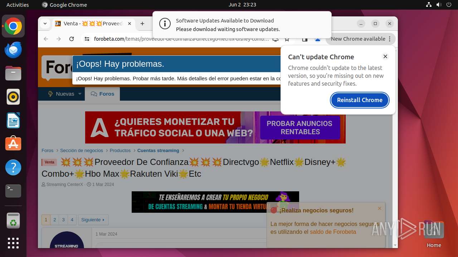Go to Foros breadcrumb link
The image size is (458, 257).
(47, 151)
